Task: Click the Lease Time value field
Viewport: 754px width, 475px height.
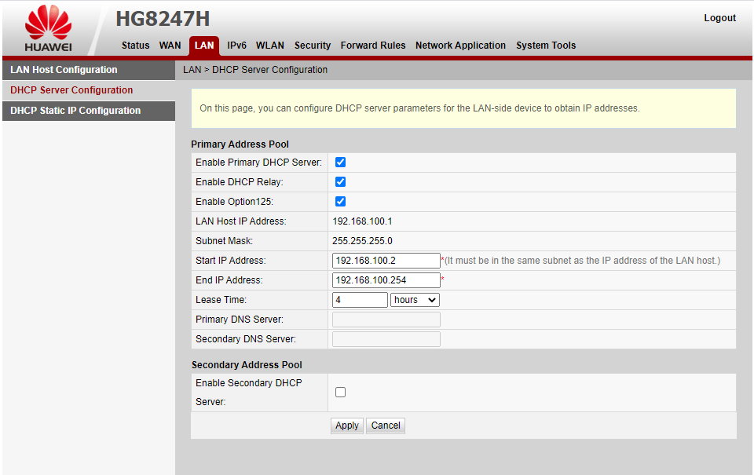Action: (x=360, y=300)
